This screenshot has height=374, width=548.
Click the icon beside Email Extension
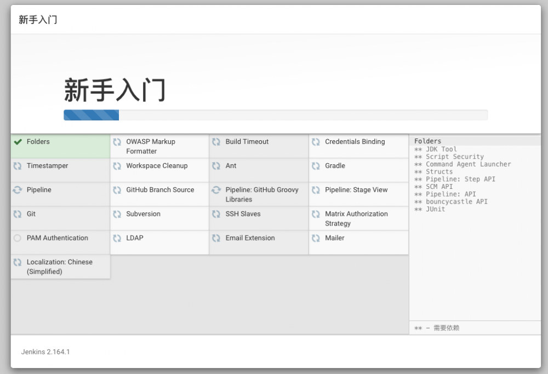pos(216,238)
